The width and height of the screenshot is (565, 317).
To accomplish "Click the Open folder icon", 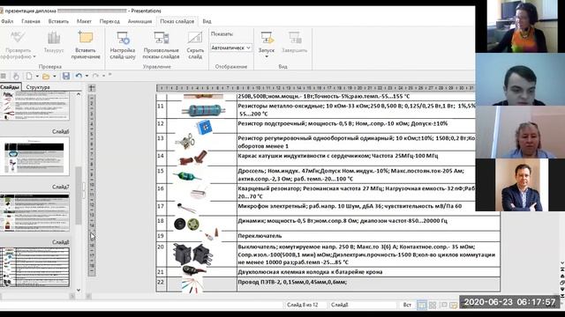I will click(46, 77).
